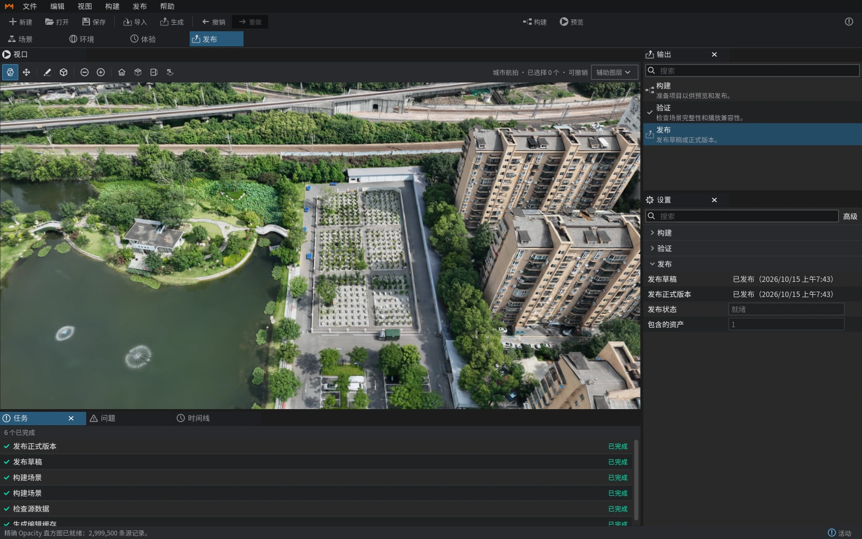Click the 3D box tool icon
Image resolution: width=862 pixels, height=539 pixels.
point(64,72)
